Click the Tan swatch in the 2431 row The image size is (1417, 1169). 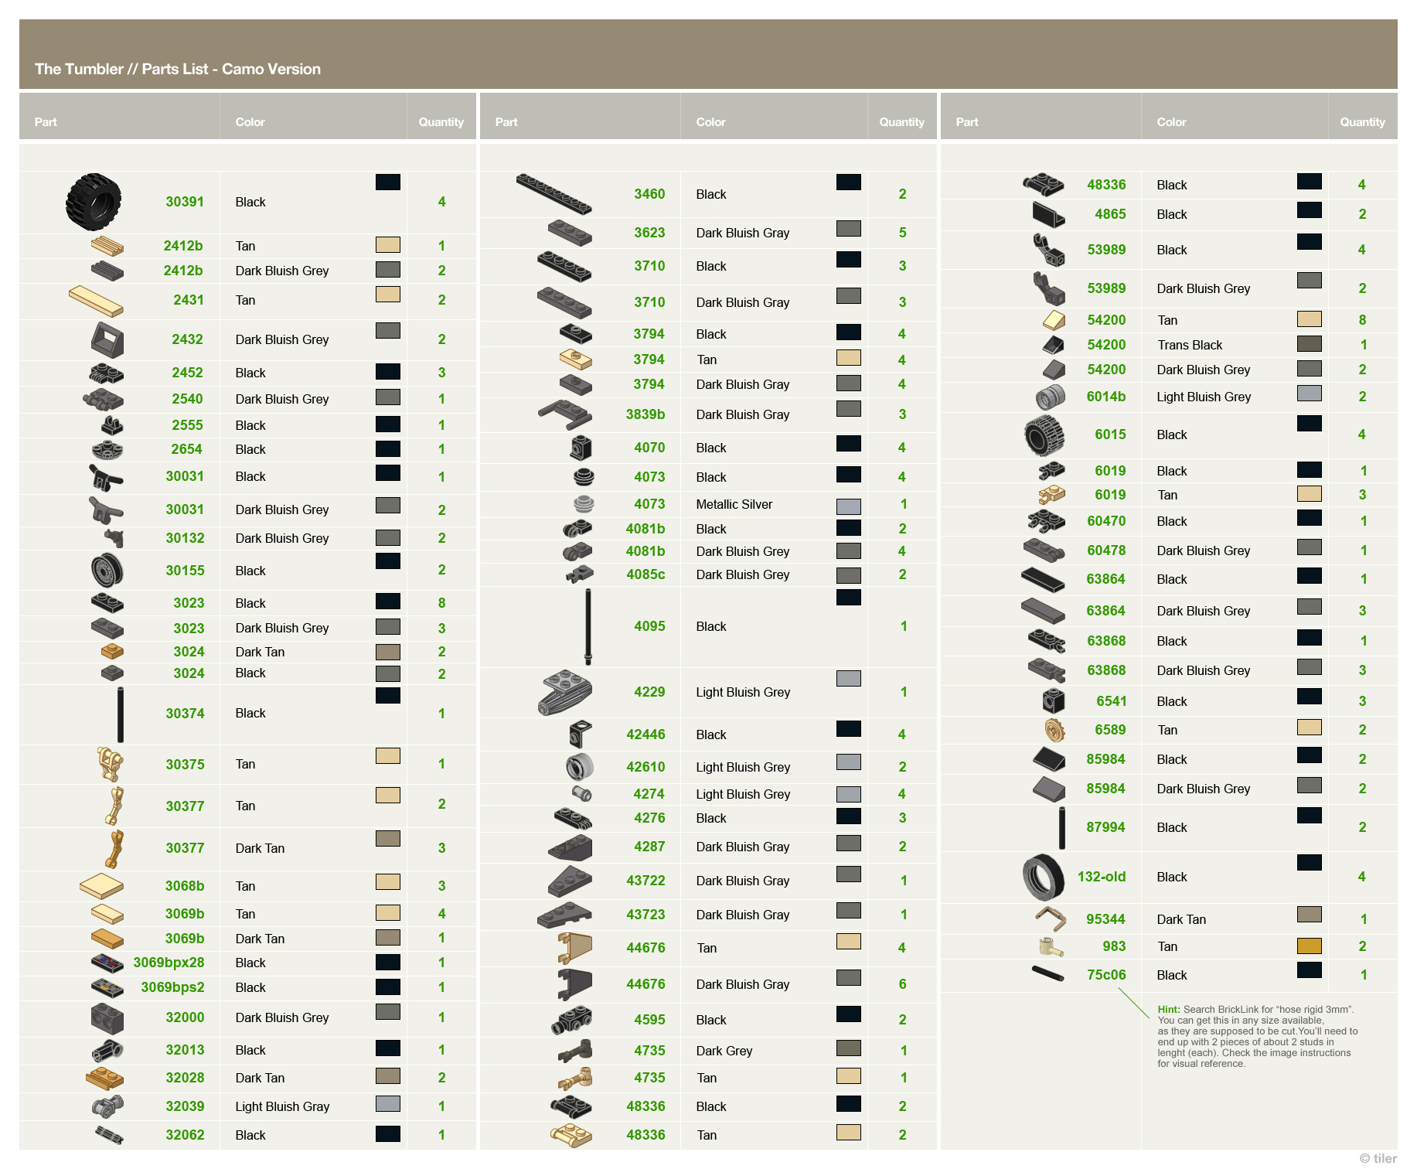pyautogui.click(x=388, y=295)
